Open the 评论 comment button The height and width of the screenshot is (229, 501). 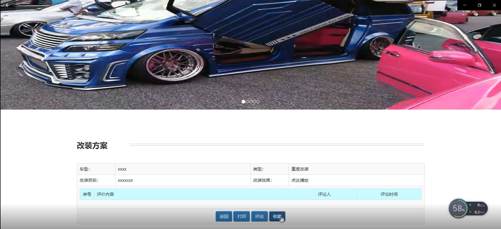(259, 216)
